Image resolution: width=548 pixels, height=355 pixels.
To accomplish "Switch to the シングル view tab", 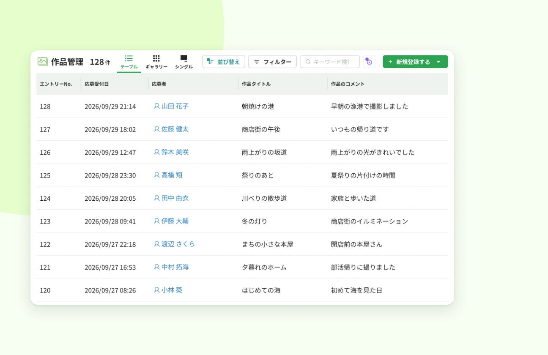I will (x=184, y=62).
